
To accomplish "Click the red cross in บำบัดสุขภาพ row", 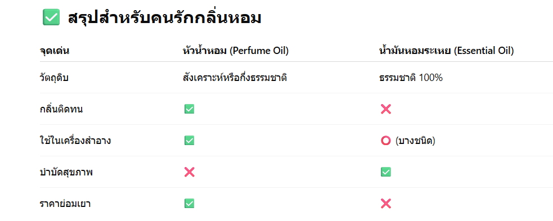I will click(x=190, y=172).
